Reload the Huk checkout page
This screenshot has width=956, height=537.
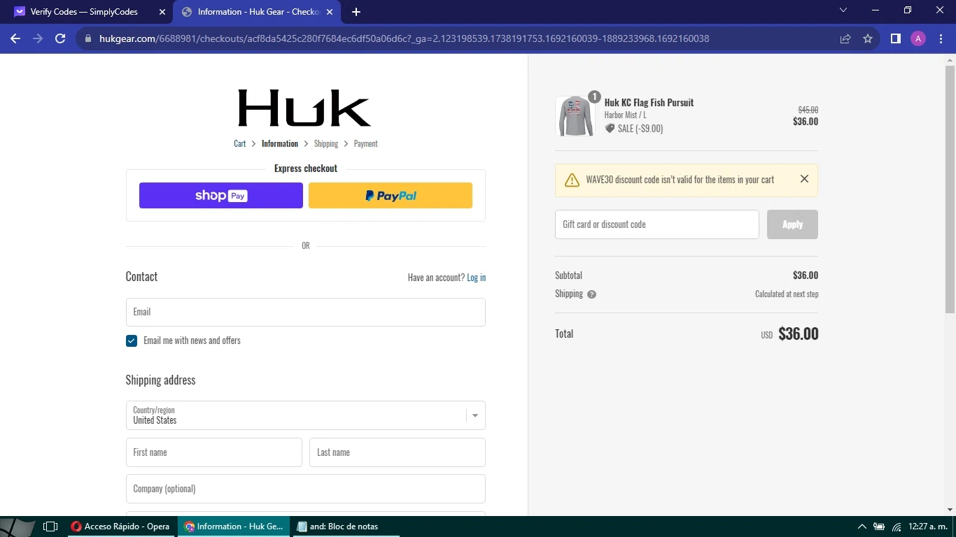pyautogui.click(x=60, y=38)
